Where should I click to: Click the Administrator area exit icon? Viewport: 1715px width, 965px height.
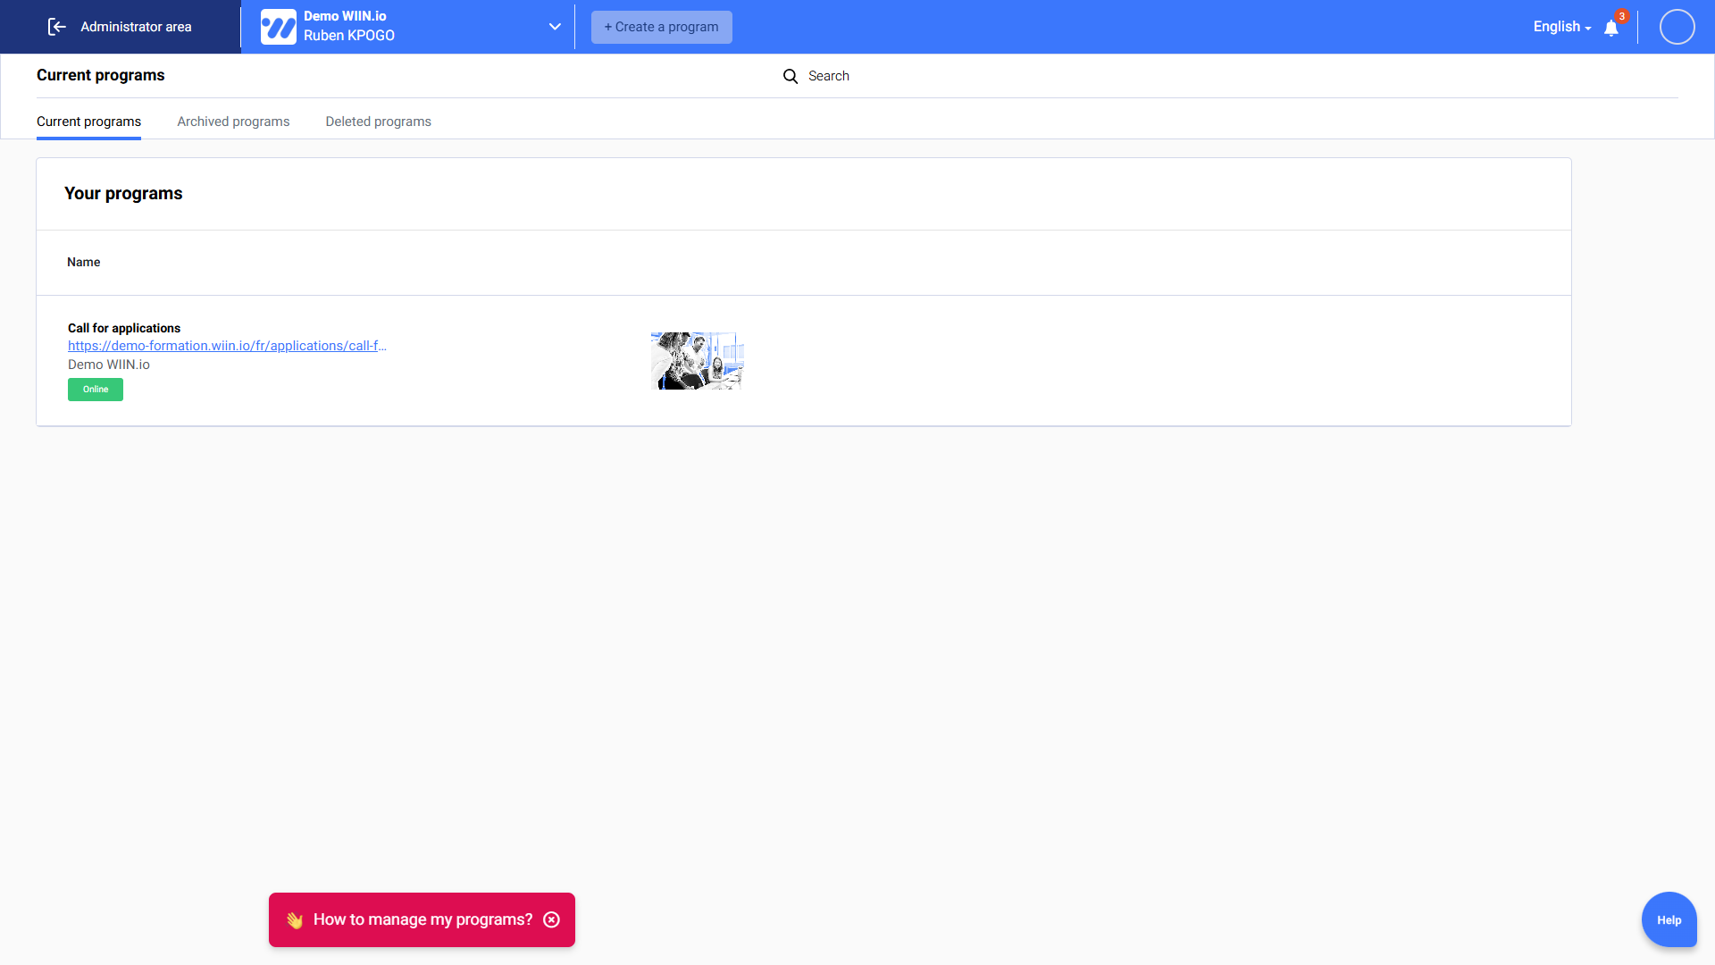click(x=56, y=27)
